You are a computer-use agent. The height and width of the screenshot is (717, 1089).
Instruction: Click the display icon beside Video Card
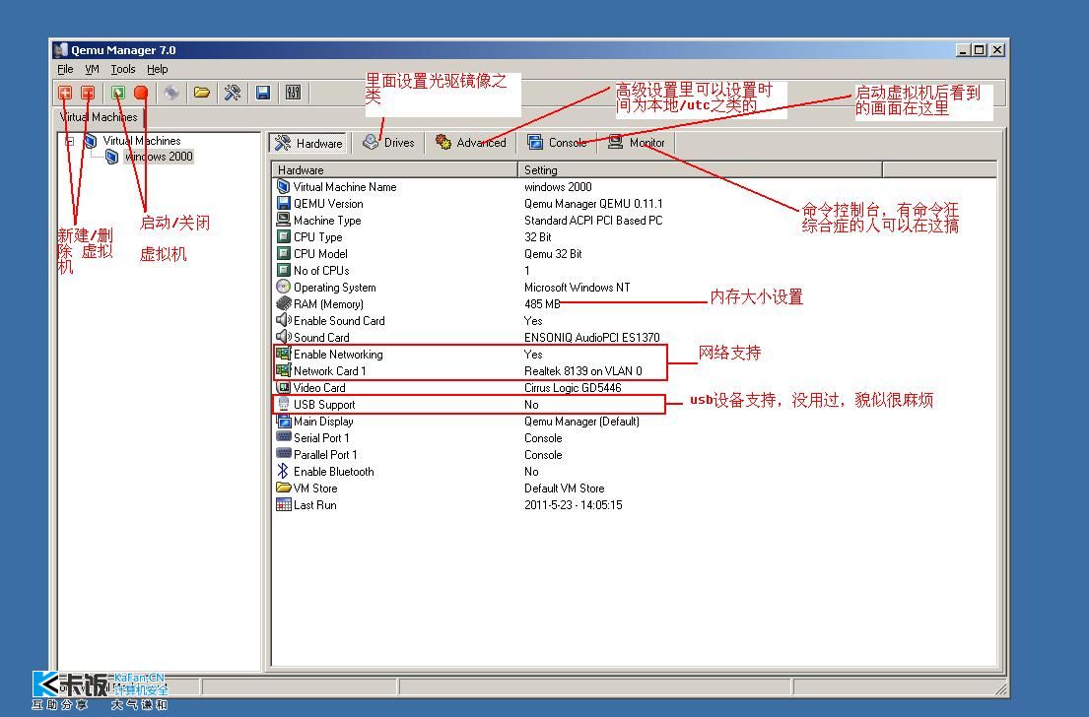(284, 387)
